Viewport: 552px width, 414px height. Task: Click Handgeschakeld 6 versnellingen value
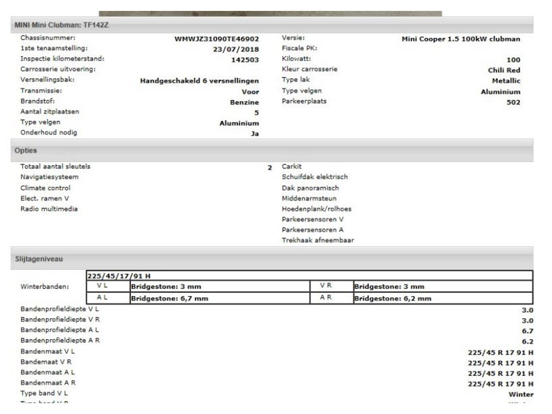coord(199,81)
